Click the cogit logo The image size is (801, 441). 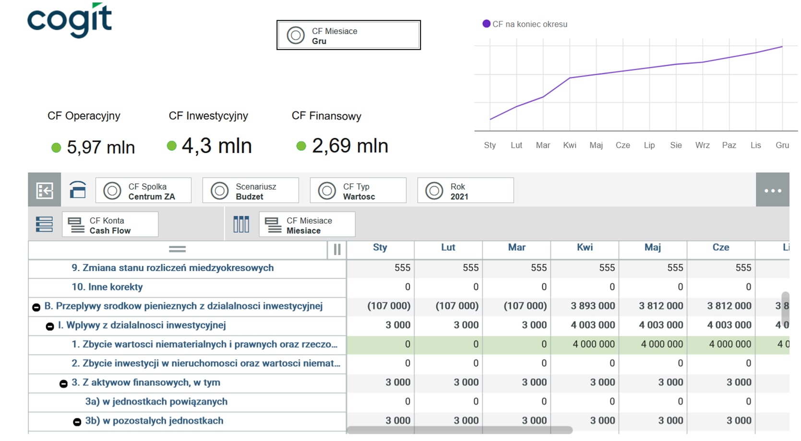click(70, 20)
